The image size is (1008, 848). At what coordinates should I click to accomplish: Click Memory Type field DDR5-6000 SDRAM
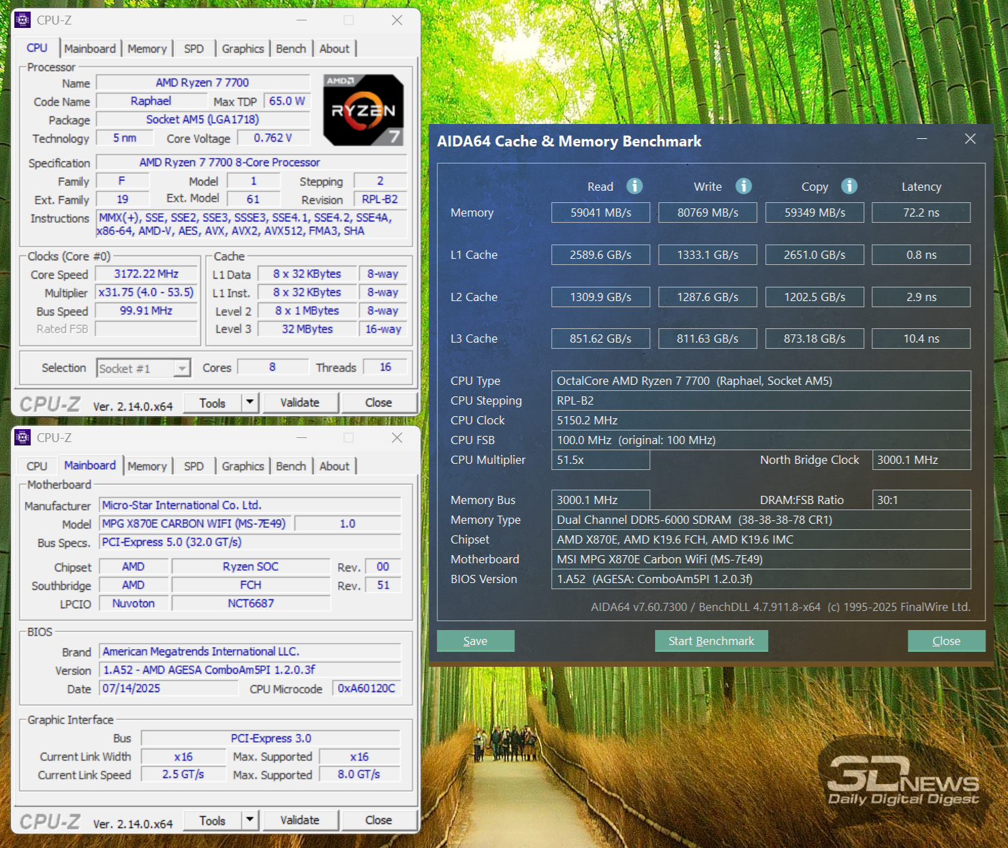[x=761, y=520]
